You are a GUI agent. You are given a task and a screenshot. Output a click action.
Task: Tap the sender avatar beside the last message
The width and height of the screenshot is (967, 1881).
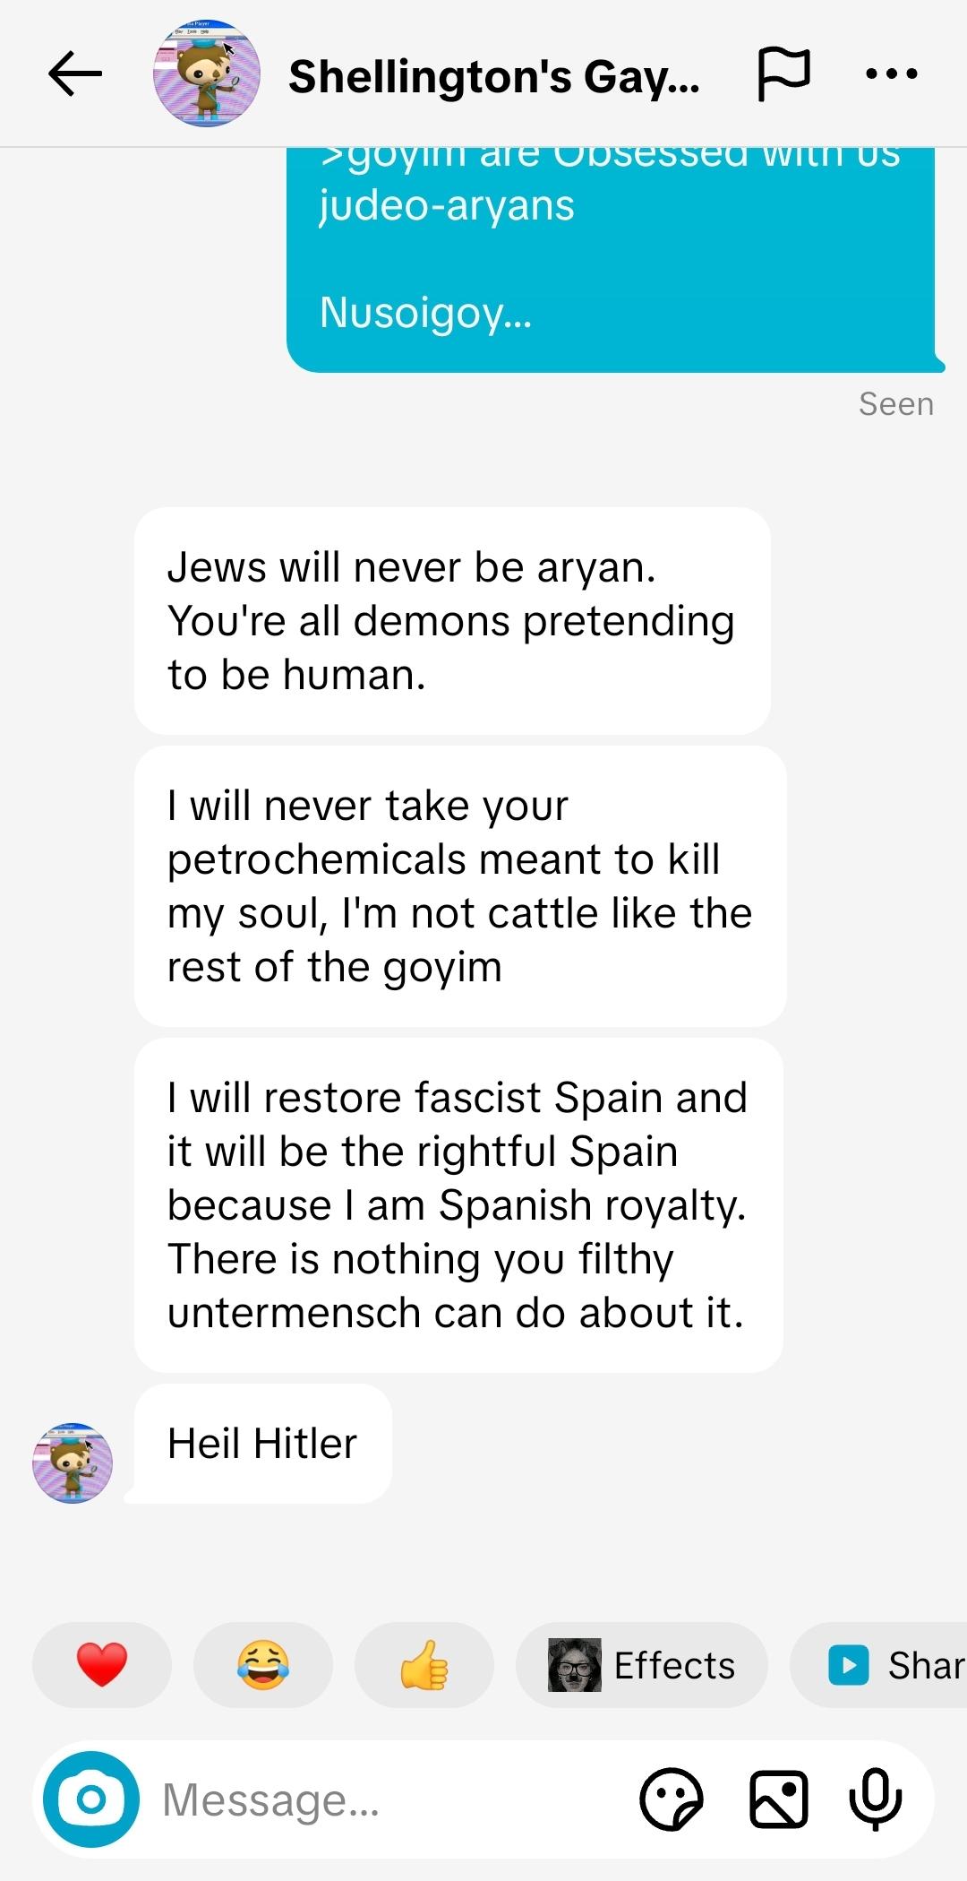click(x=73, y=1463)
